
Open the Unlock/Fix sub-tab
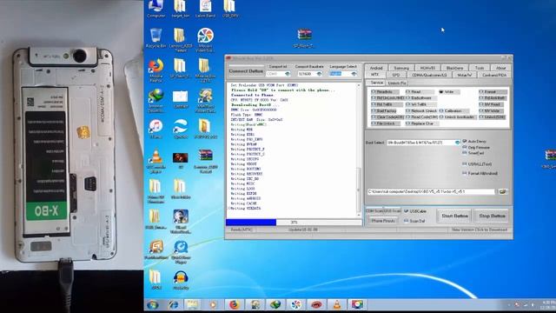397,83
